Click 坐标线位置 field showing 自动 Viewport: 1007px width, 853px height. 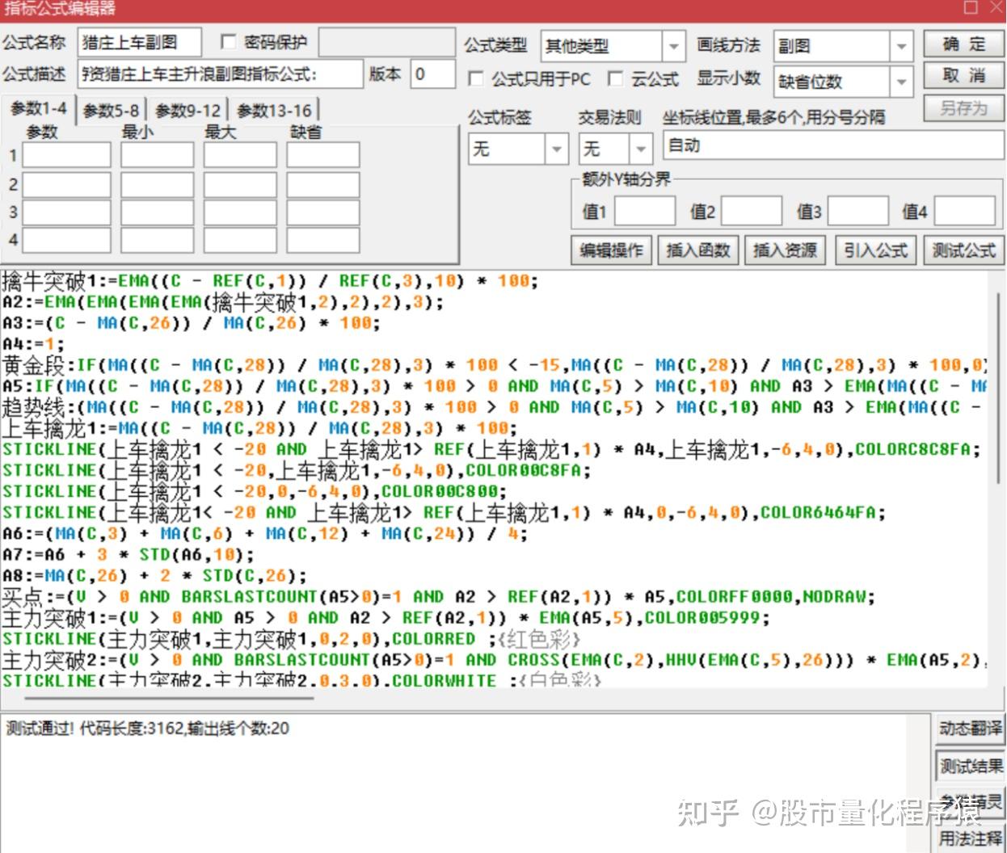(x=833, y=145)
